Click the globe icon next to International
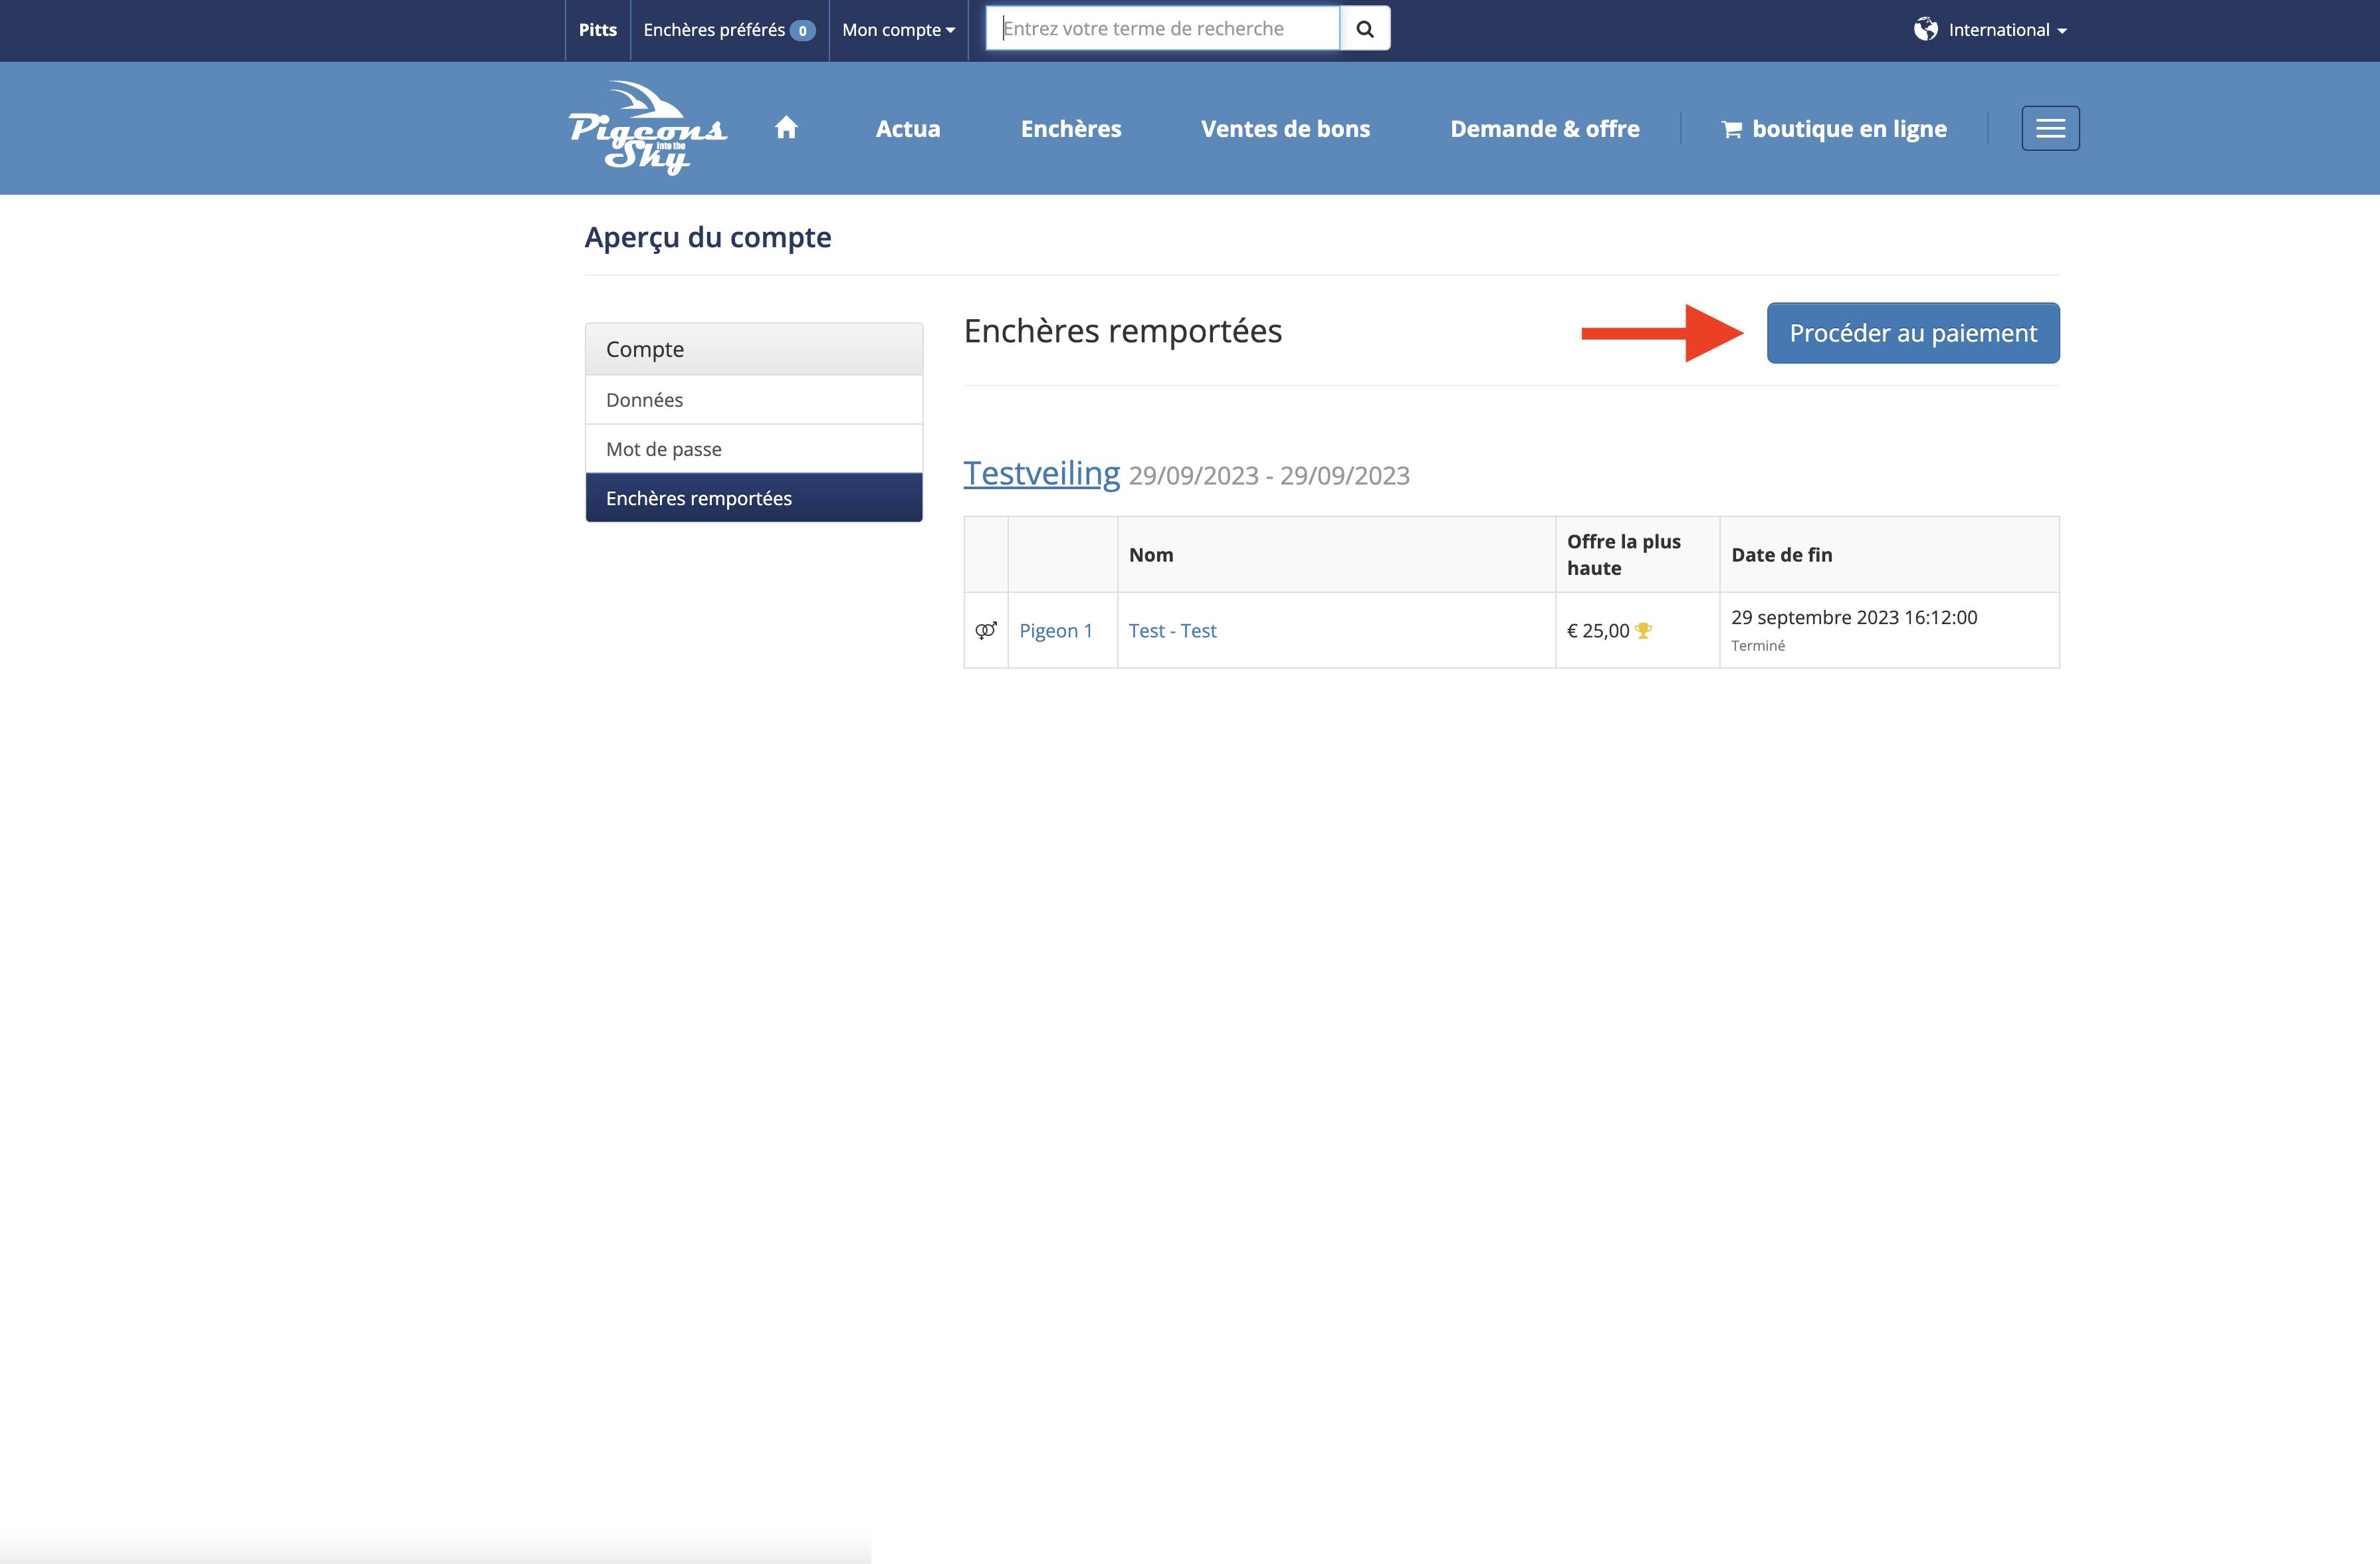 point(1925,30)
